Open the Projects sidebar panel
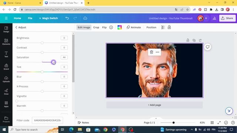 tap(6, 119)
